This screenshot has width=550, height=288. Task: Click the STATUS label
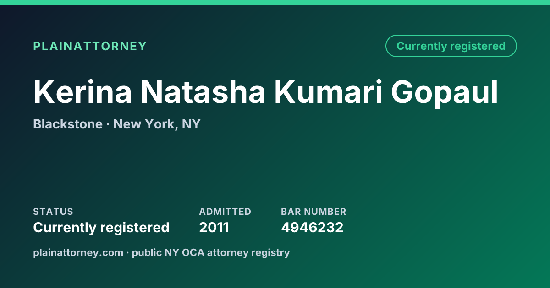coord(53,212)
